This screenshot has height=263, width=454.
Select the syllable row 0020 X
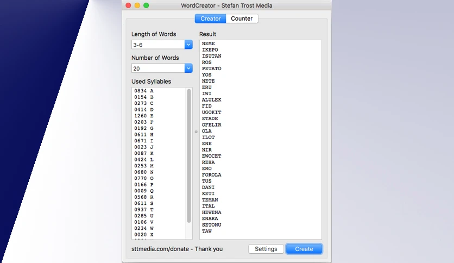coord(144,235)
